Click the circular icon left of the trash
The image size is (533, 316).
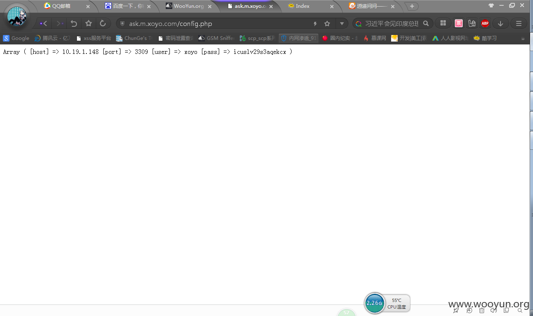click(469, 310)
